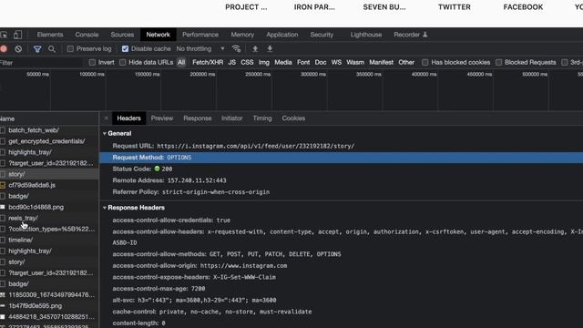Select ?collection_types request row
Viewport: 583px width, 328px height.
coord(49,229)
